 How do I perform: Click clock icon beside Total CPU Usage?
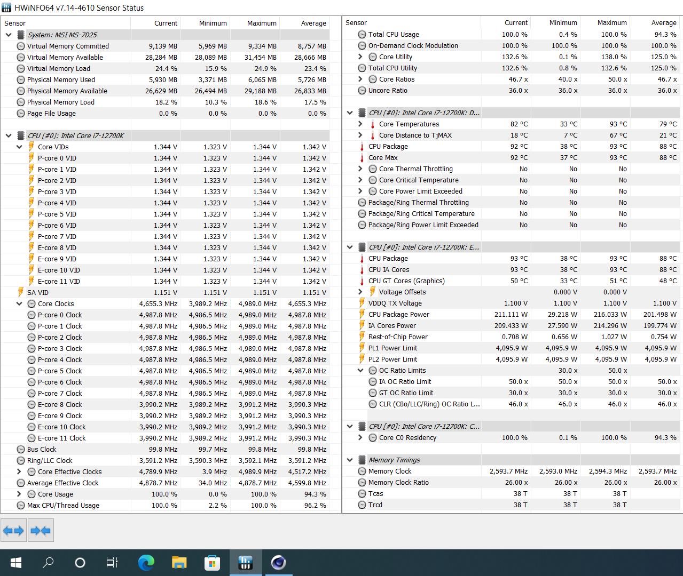click(x=362, y=34)
